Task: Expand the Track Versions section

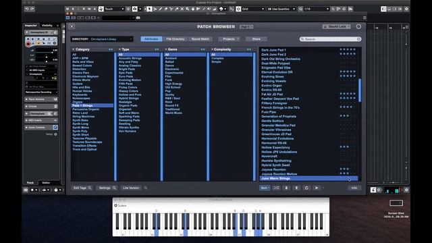Action: pos(41,99)
